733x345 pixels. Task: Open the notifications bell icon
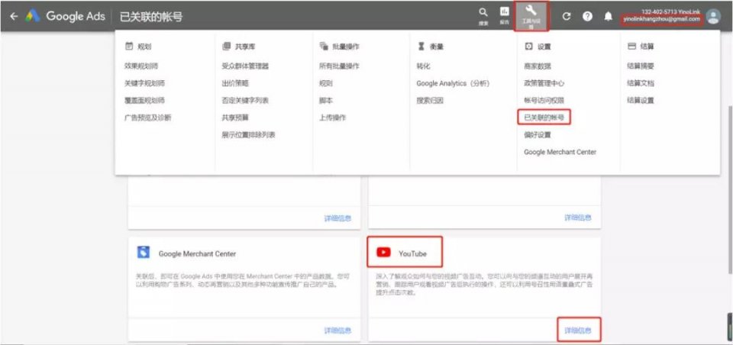pos(609,16)
